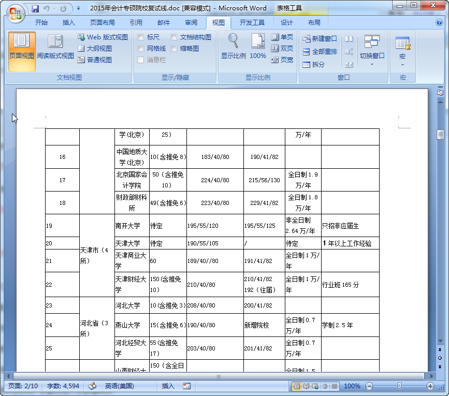Click 拆分 split window
The image size is (449, 396).
click(x=313, y=64)
